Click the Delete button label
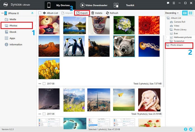 [99, 13]
